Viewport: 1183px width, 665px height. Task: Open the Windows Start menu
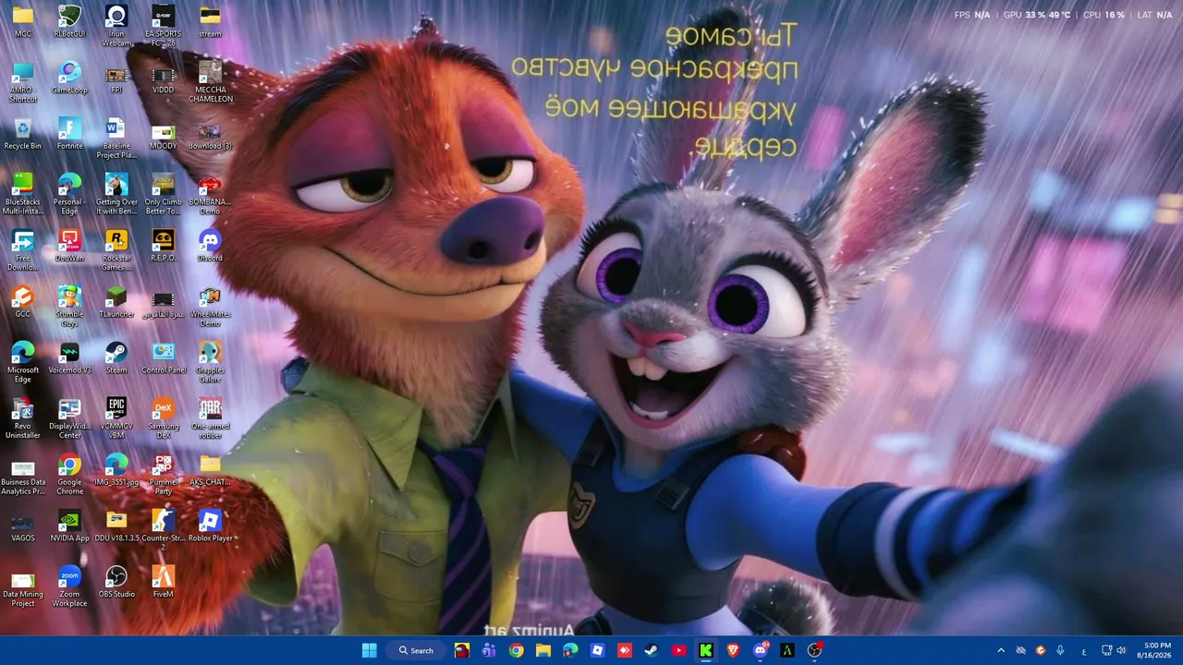369,650
